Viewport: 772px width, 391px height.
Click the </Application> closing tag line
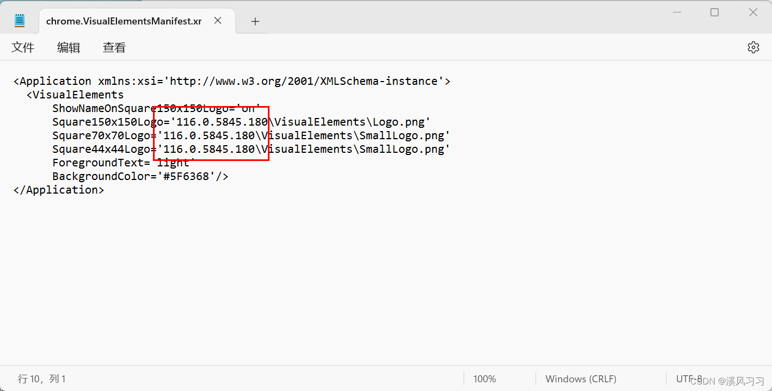point(59,190)
